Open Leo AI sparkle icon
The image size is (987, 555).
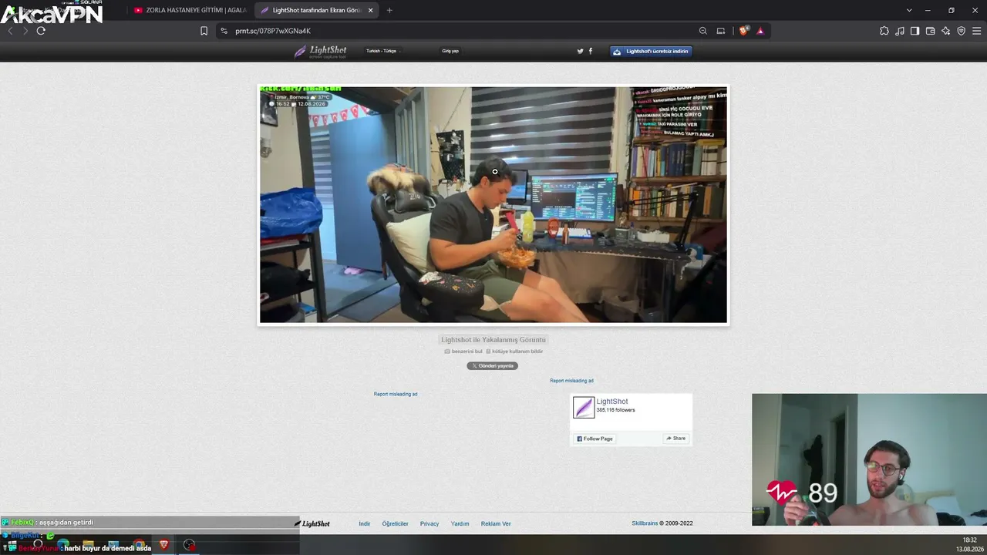point(945,31)
